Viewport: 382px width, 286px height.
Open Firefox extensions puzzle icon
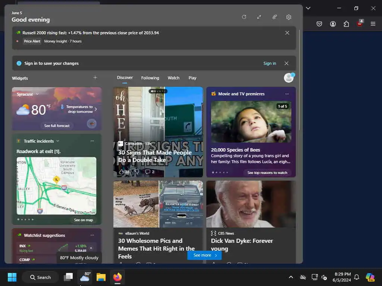(x=346, y=24)
